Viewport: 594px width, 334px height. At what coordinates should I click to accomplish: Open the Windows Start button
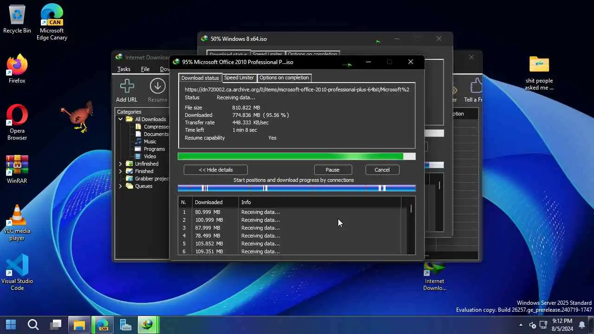tap(11, 324)
